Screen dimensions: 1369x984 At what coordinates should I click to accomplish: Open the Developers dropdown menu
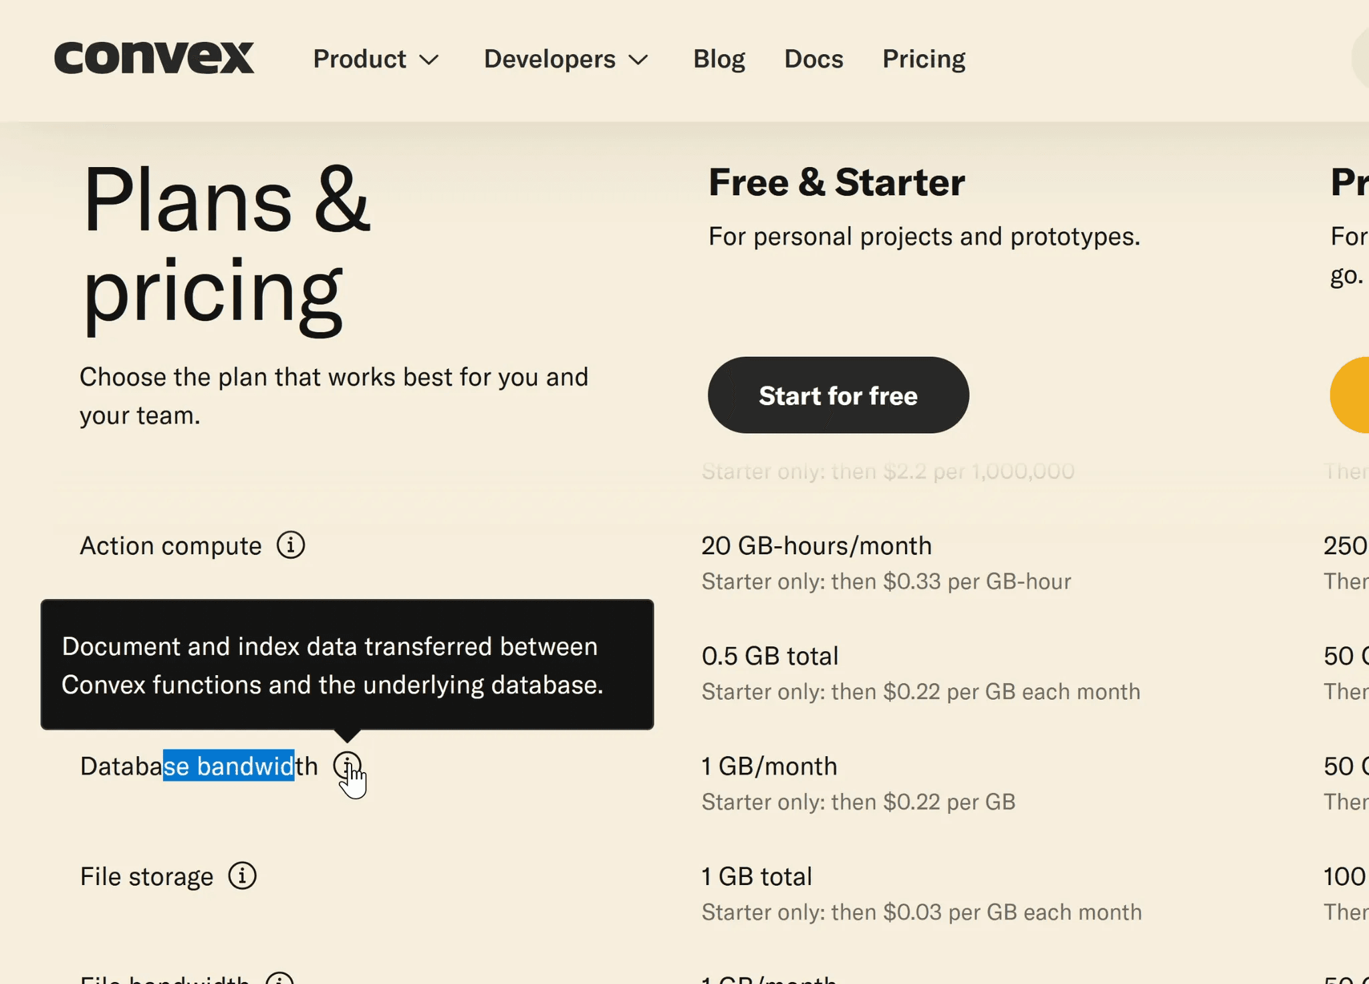[x=566, y=59]
